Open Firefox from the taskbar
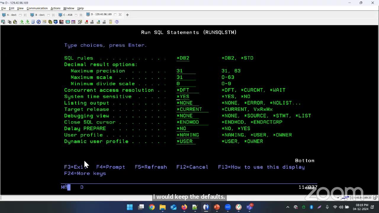379x213 pixels. (x=184, y=207)
